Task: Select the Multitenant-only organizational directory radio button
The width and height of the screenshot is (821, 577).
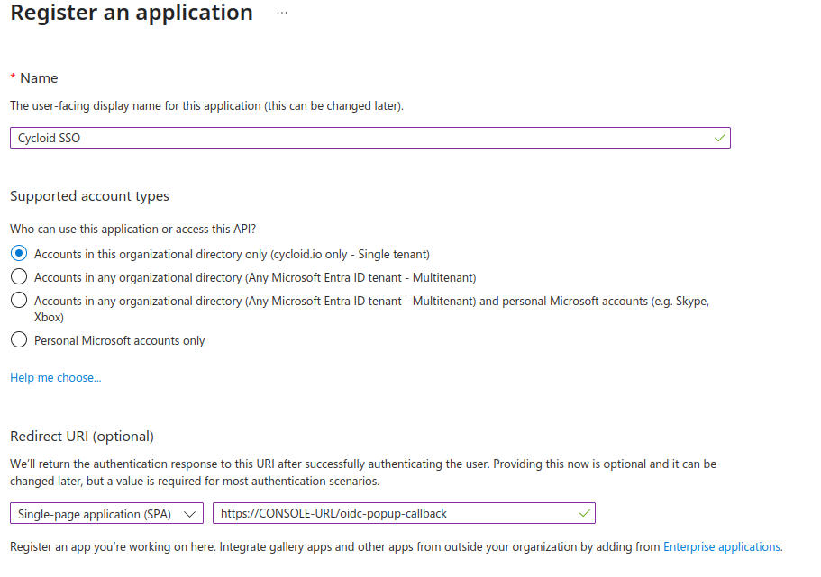Action: [x=19, y=277]
